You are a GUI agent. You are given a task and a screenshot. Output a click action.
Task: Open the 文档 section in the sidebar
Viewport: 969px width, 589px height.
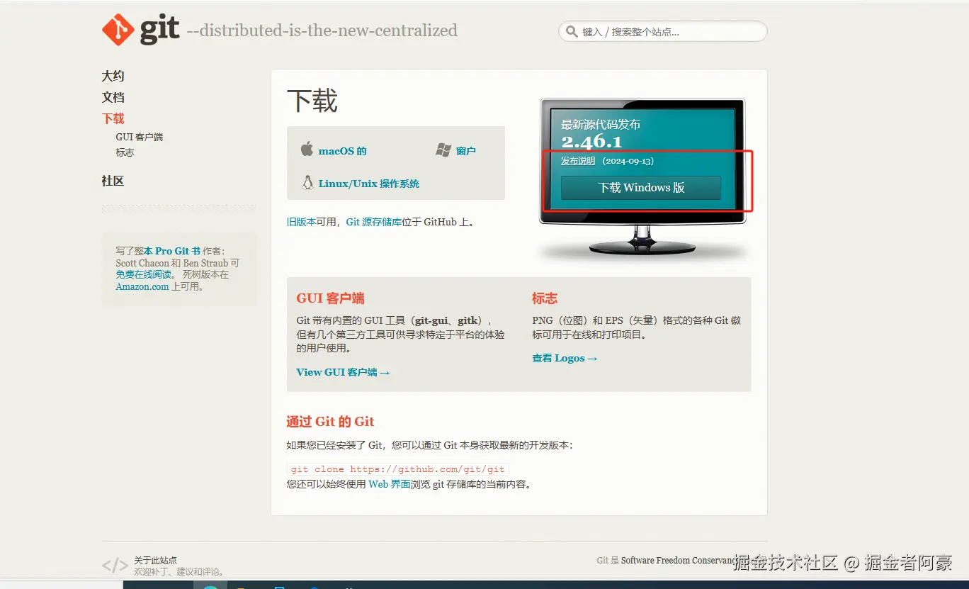pos(113,97)
